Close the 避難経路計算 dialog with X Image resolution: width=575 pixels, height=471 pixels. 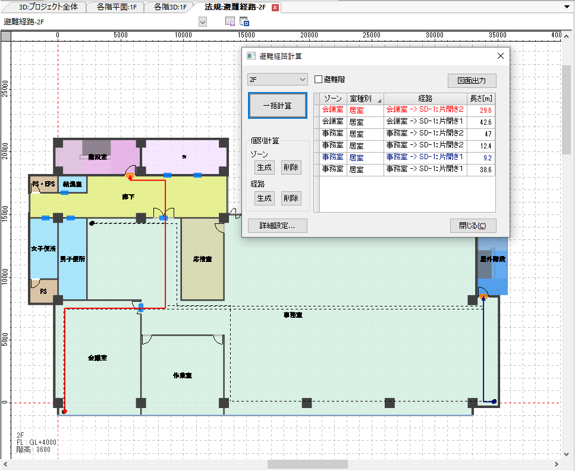click(500, 56)
